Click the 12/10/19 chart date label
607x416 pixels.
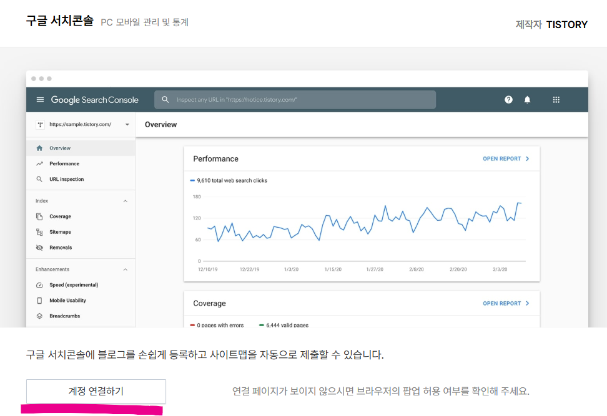coord(207,269)
